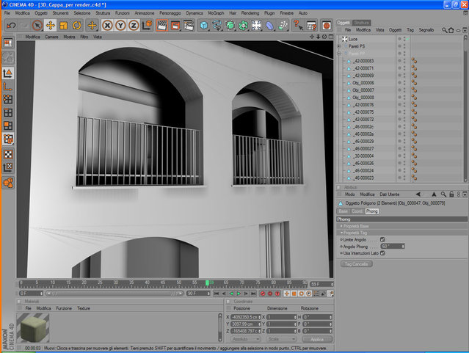
Task: Click the Play forward button in the timeline
Action: pos(239,294)
